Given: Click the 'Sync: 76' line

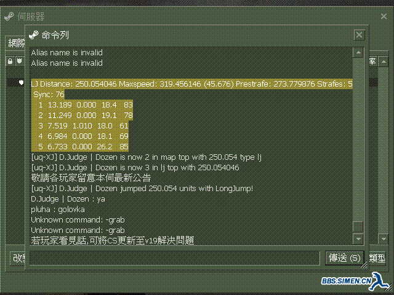Looking at the screenshot, I should point(49,94).
